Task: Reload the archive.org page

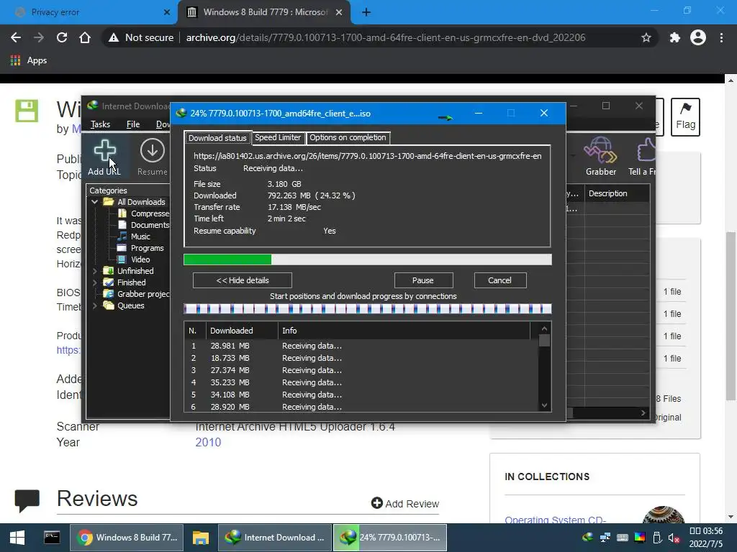Action: 62,37
